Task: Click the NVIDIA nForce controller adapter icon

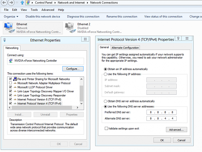Action: pos(11,61)
